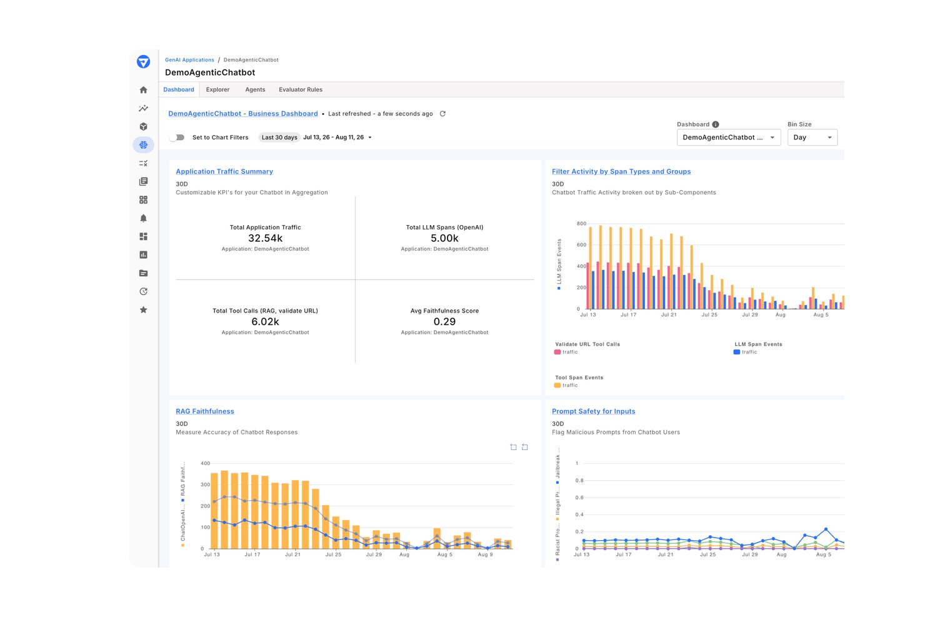The width and height of the screenshot is (925, 617).
Task: Open the DemoAgenticChatbot dashboard selector dropdown
Action: coord(729,138)
